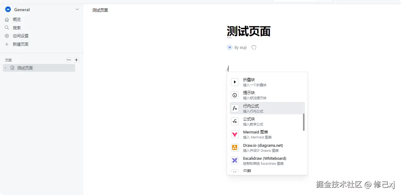The image size is (401, 195).
Task: Click the 页面 section label in sidebar
Action: point(8,60)
